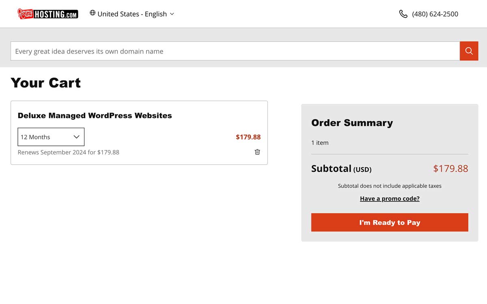Click the 1 item count text
Viewport: 487px width, 304px height.
[x=320, y=143]
